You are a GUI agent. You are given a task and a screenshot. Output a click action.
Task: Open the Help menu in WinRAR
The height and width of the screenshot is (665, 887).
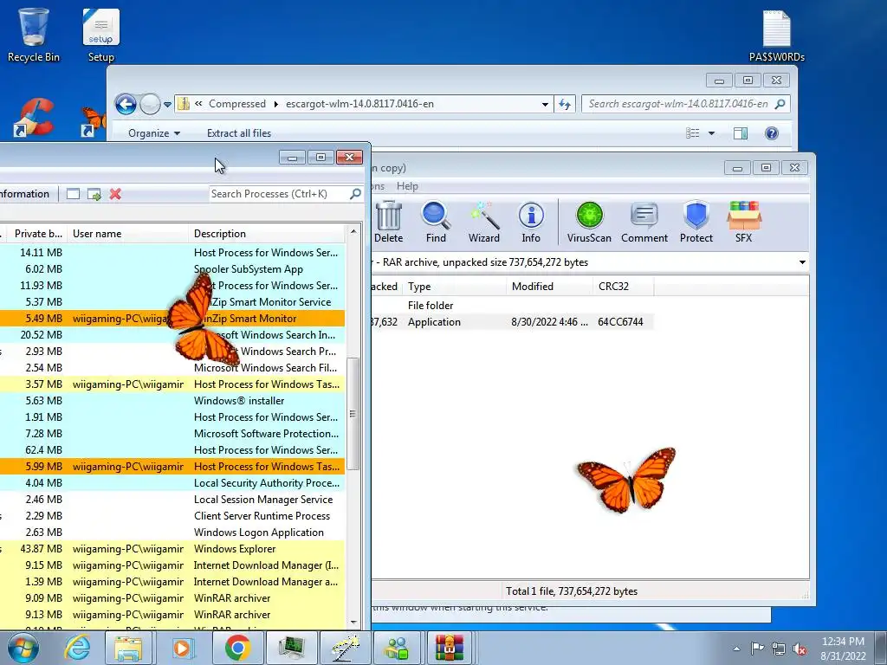tap(407, 186)
